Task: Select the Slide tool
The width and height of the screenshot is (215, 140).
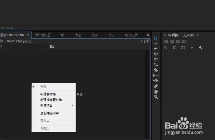Action: coord(156,81)
